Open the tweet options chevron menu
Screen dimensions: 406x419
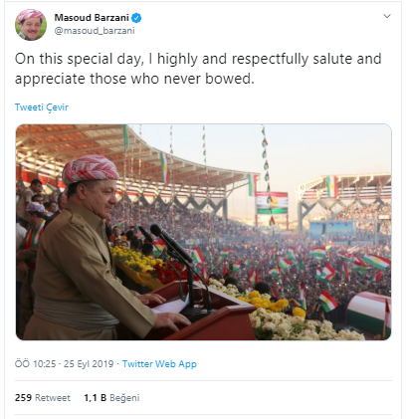(x=387, y=16)
